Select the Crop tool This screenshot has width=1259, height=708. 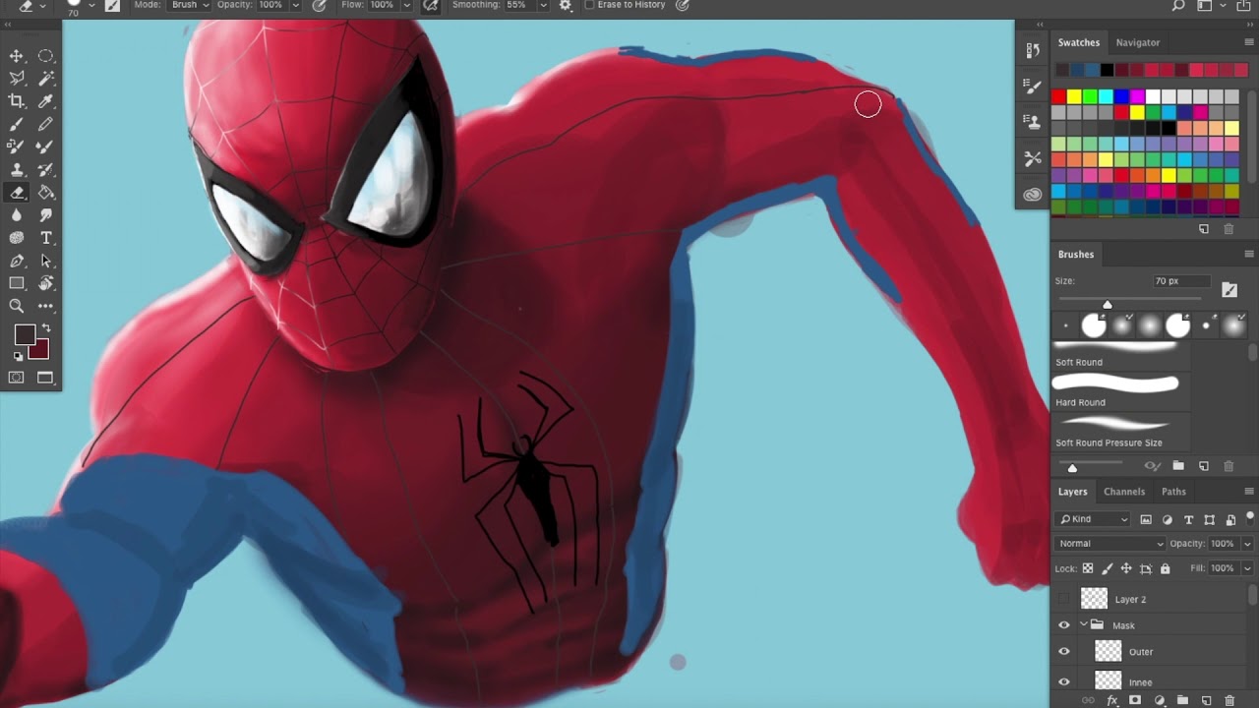[17, 101]
